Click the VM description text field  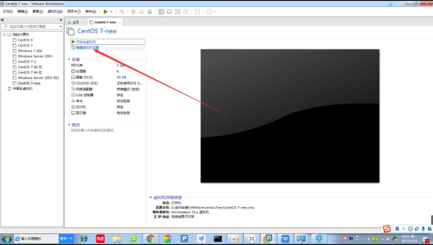[x=93, y=130]
